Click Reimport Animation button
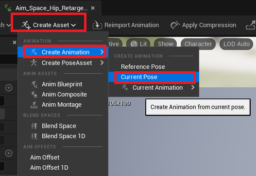 coord(126,25)
